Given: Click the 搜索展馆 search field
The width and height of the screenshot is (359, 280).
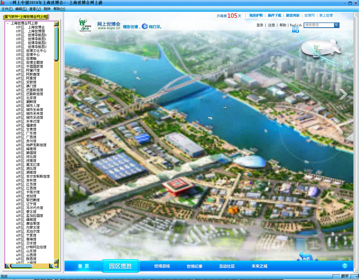Looking at the screenshot, I should [x=319, y=25].
